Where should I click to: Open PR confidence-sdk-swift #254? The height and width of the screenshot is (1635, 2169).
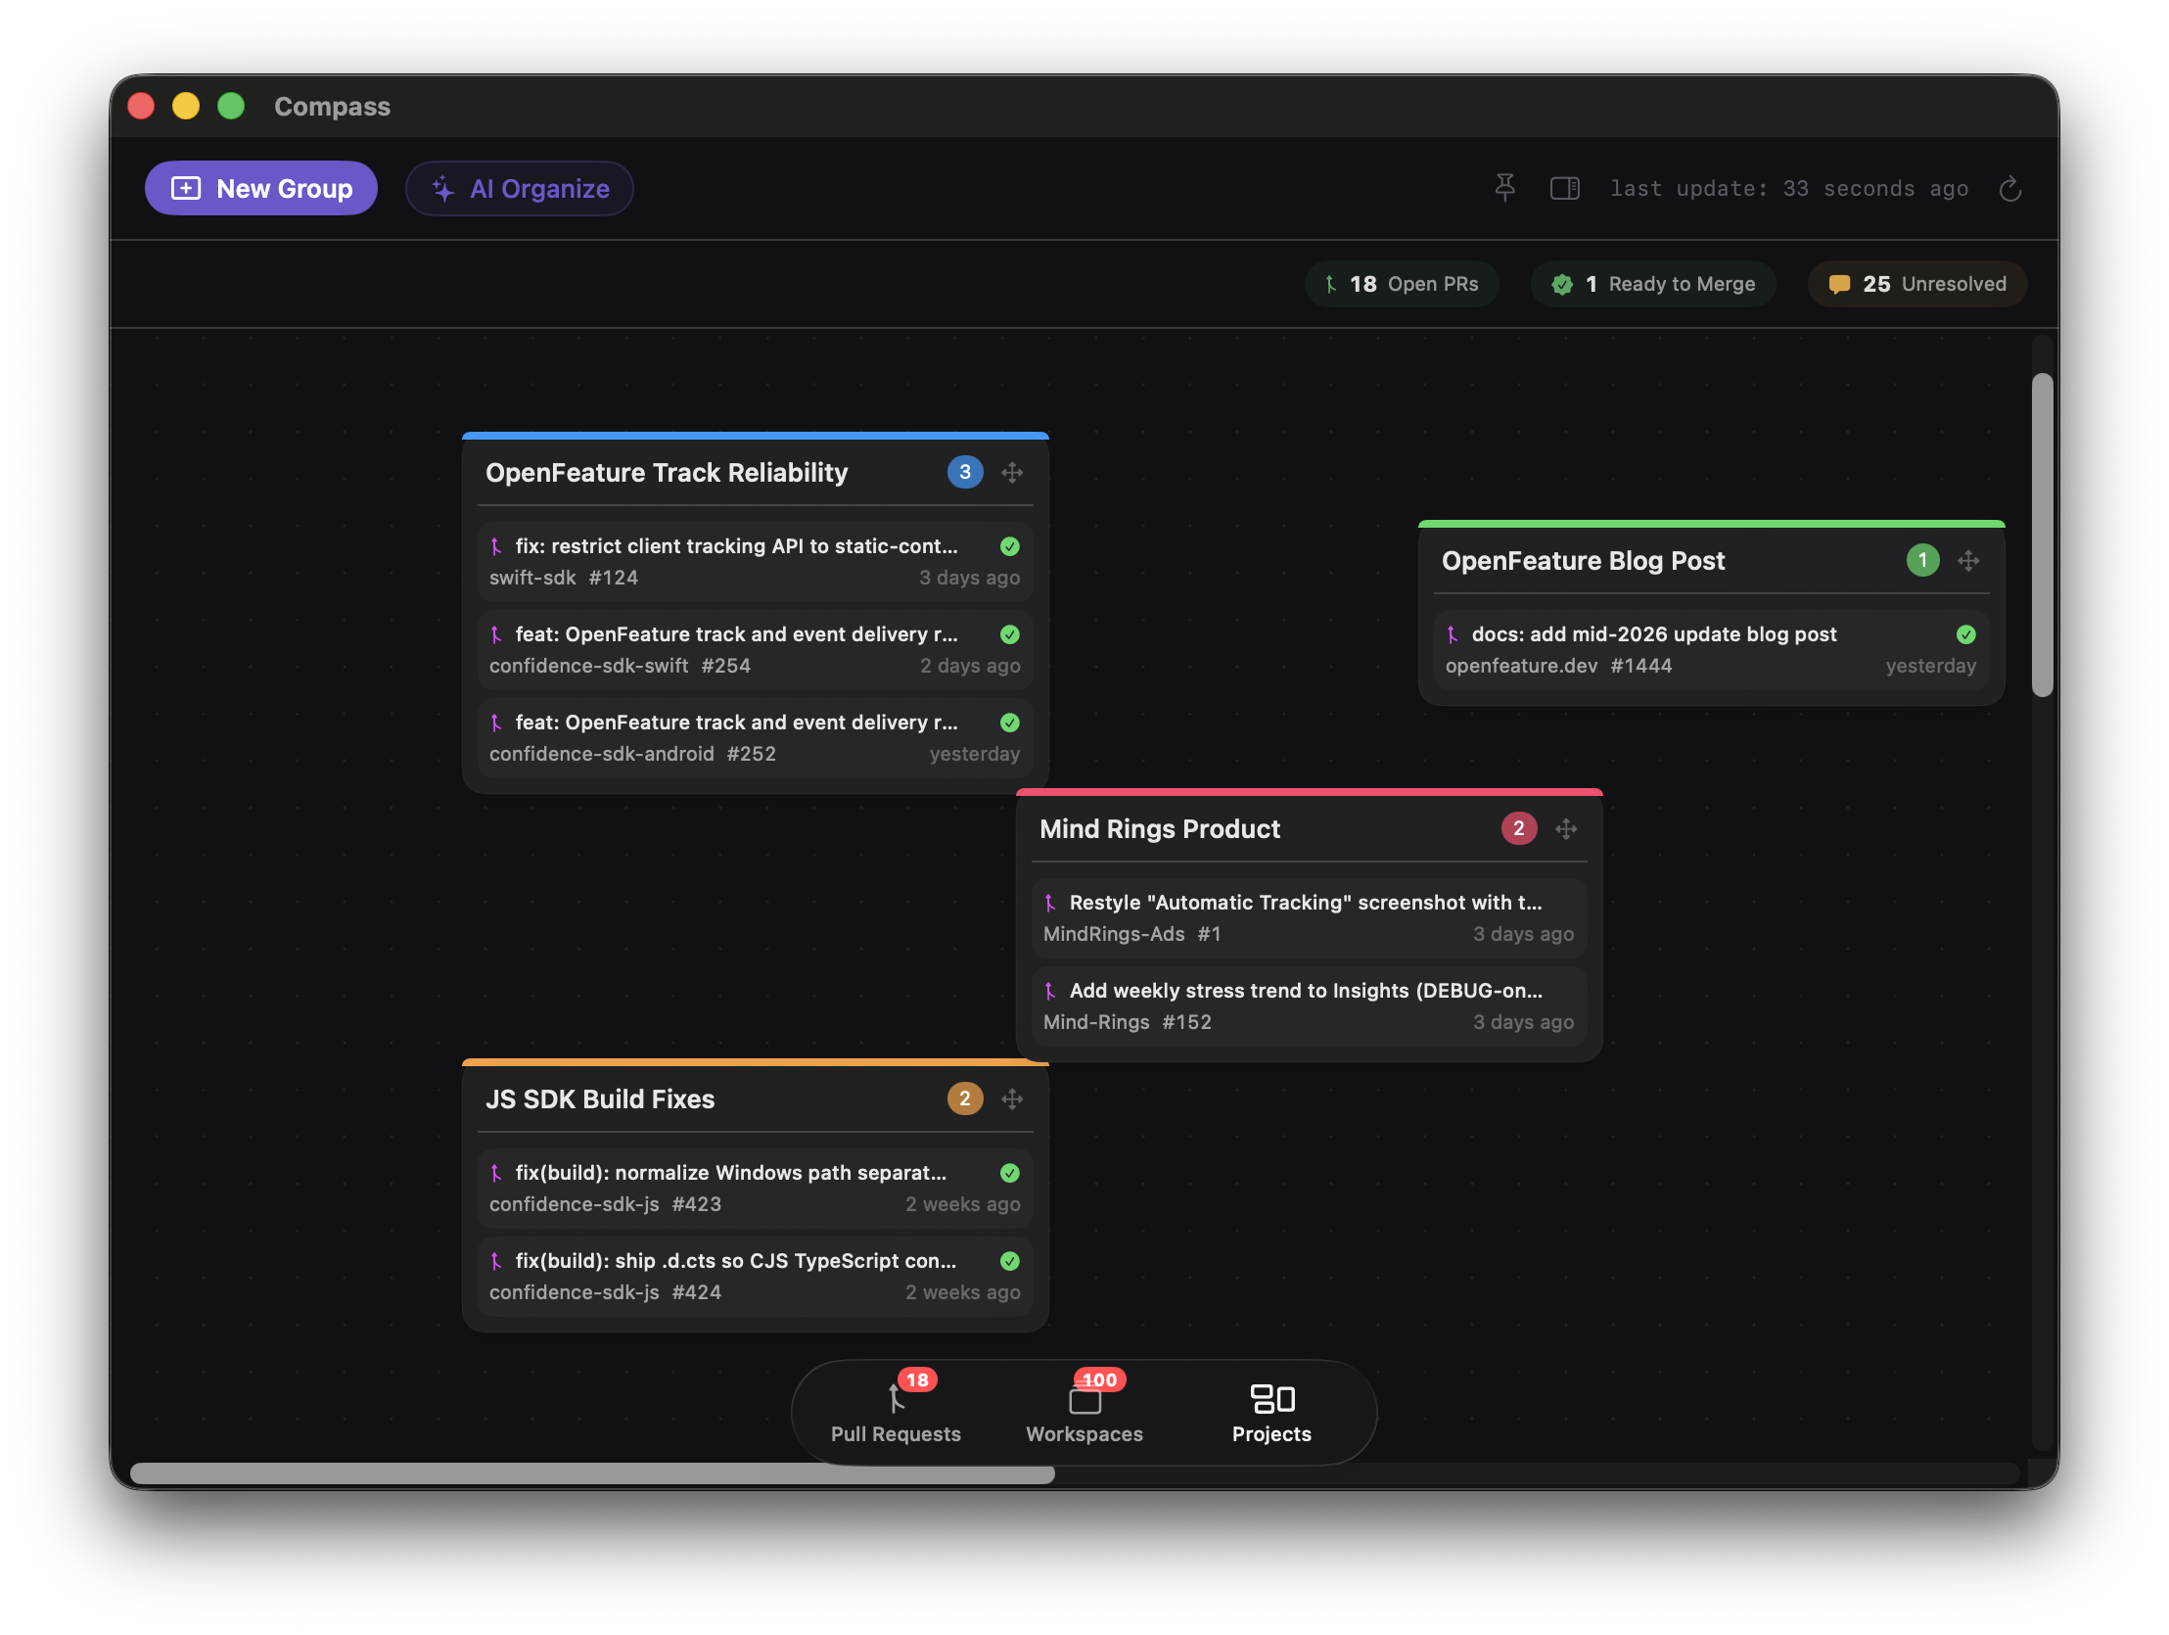point(755,650)
